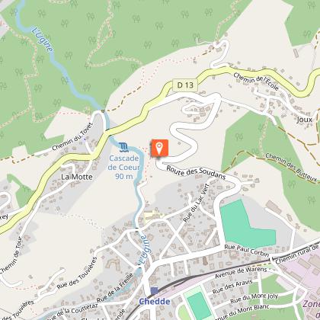This screenshot has height=320, width=320.
Task: Click the orange location pin marker
Action: pos(159,148)
